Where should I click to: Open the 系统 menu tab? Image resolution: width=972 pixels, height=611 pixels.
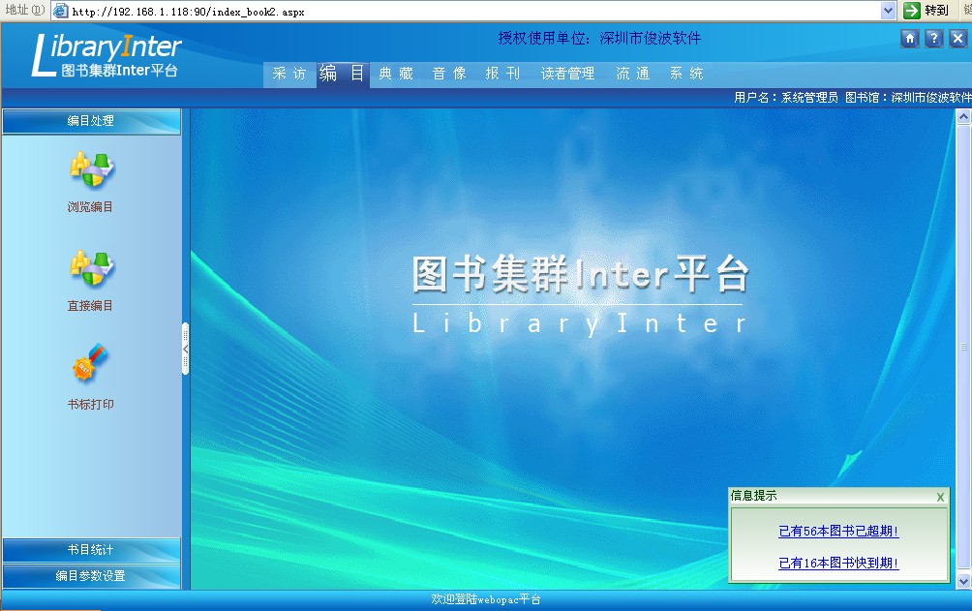click(x=686, y=73)
